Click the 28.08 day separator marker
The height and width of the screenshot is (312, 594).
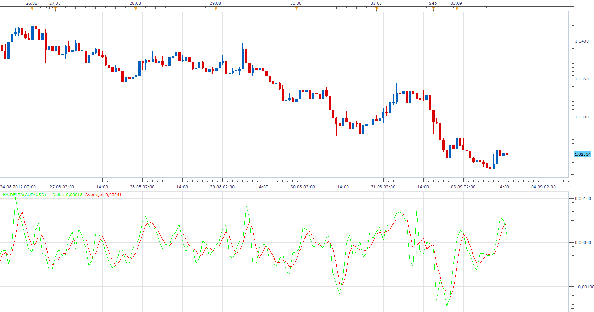pyautogui.click(x=136, y=9)
